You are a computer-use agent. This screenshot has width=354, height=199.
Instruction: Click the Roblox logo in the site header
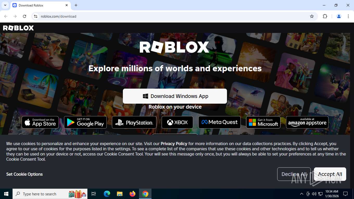pyautogui.click(x=18, y=28)
